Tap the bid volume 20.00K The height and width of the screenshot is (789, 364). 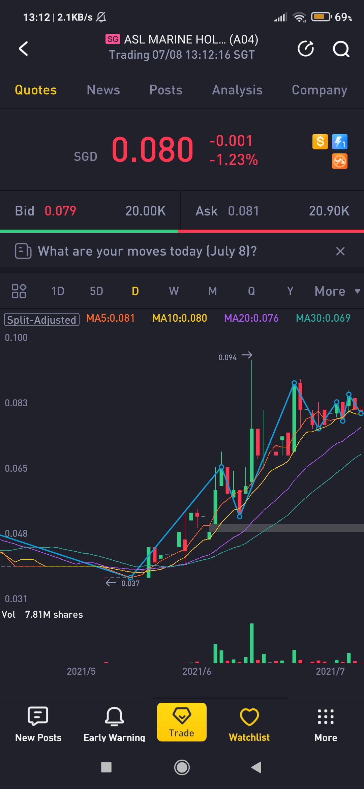[146, 211]
